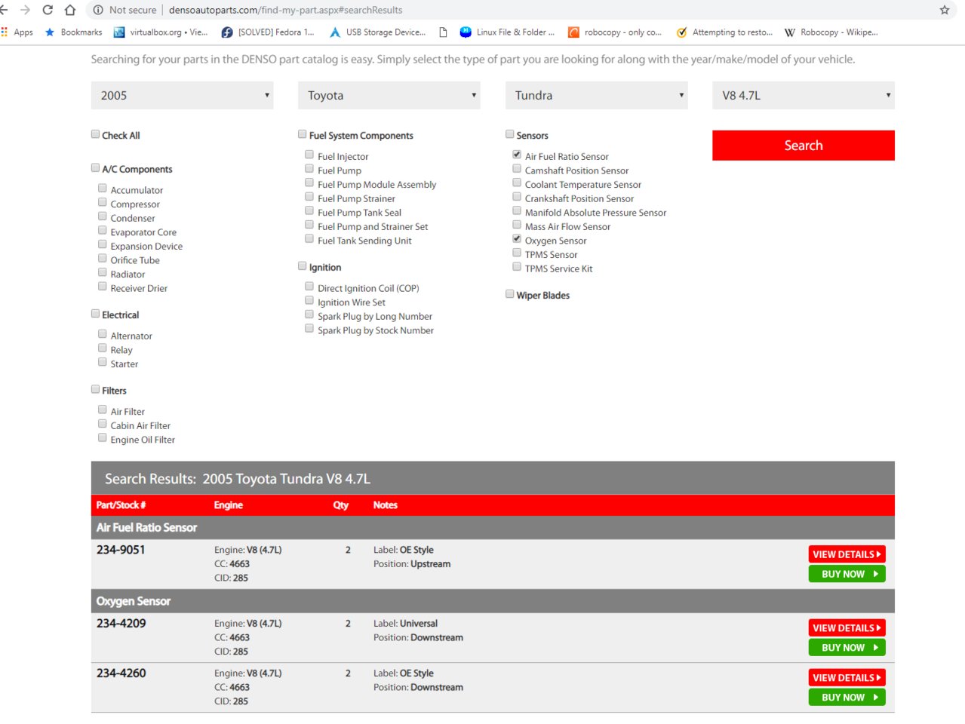Open the Apps bookmarks grid
This screenshot has height=724, width=965.
(17, 32)
